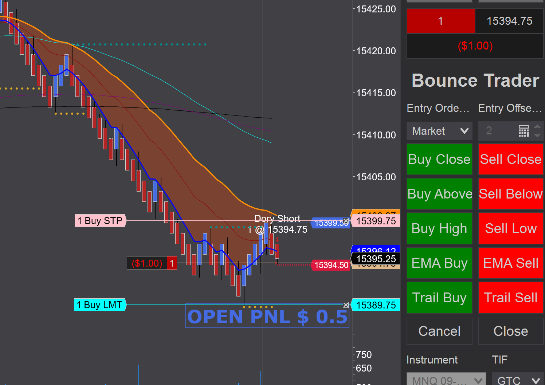Select the 1 Buy LMT order label
Viewport: 545px width, 385px height.
tap(100, 305)
